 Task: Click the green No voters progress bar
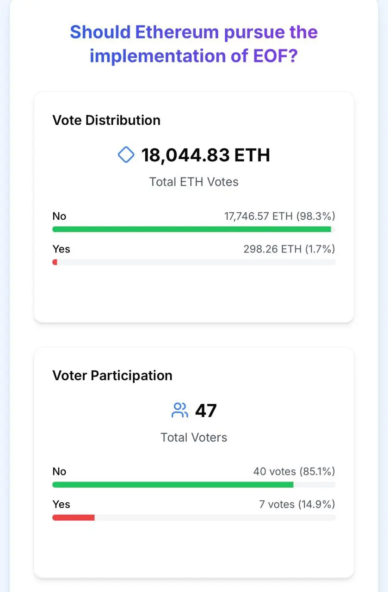(x=172, y=485)
